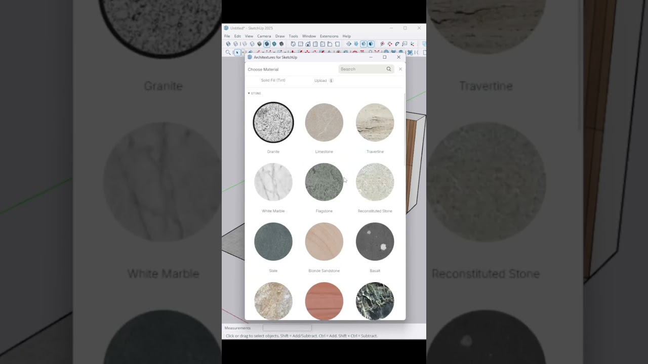Select the White Marble swatch

[273, 182]
